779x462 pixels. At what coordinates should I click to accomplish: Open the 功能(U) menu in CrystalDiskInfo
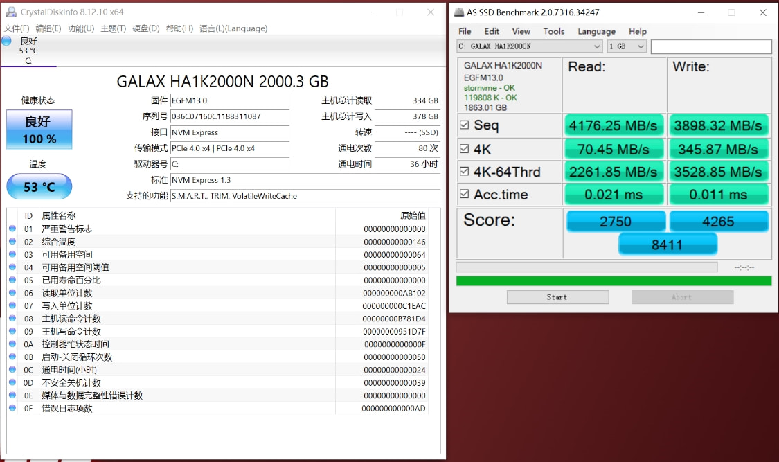[80, 28]
